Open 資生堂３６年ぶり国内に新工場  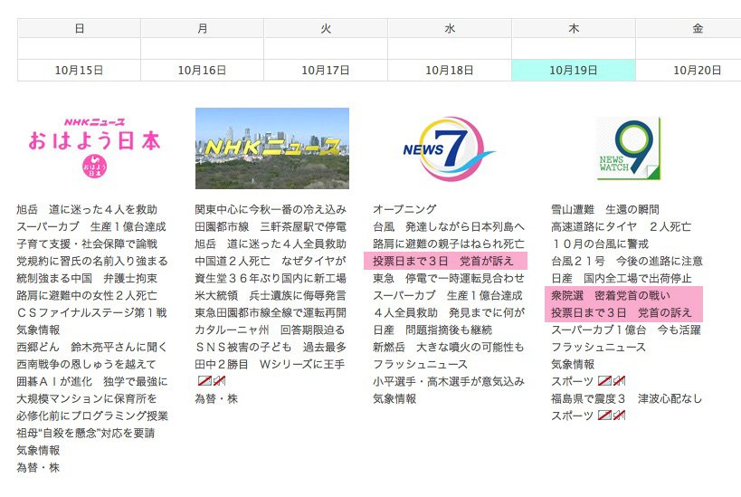coord(271,278)
